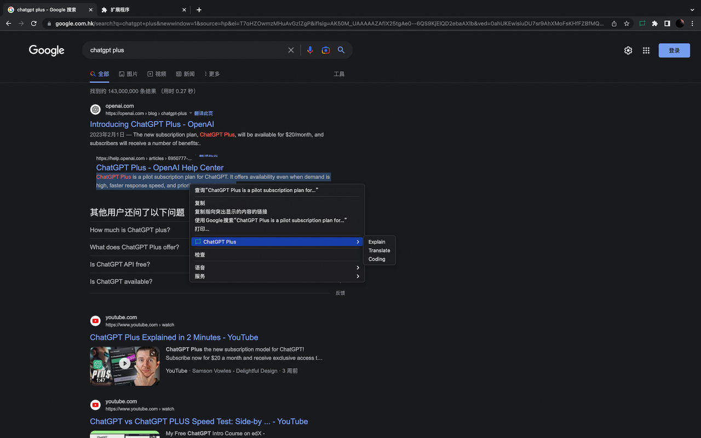Viewport: 701px width, 438px height.
Task: Choose 使用 Google 搜索 context menu item
Action: (277, 221)
